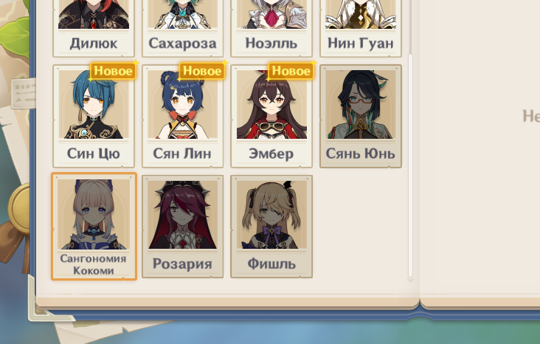540x344 pixels.
Task: Select the Фишль character card
Action: (271, 227)
